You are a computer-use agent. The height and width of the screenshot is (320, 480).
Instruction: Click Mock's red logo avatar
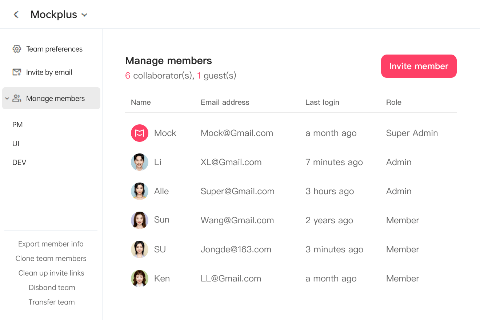tap(140, 133)
